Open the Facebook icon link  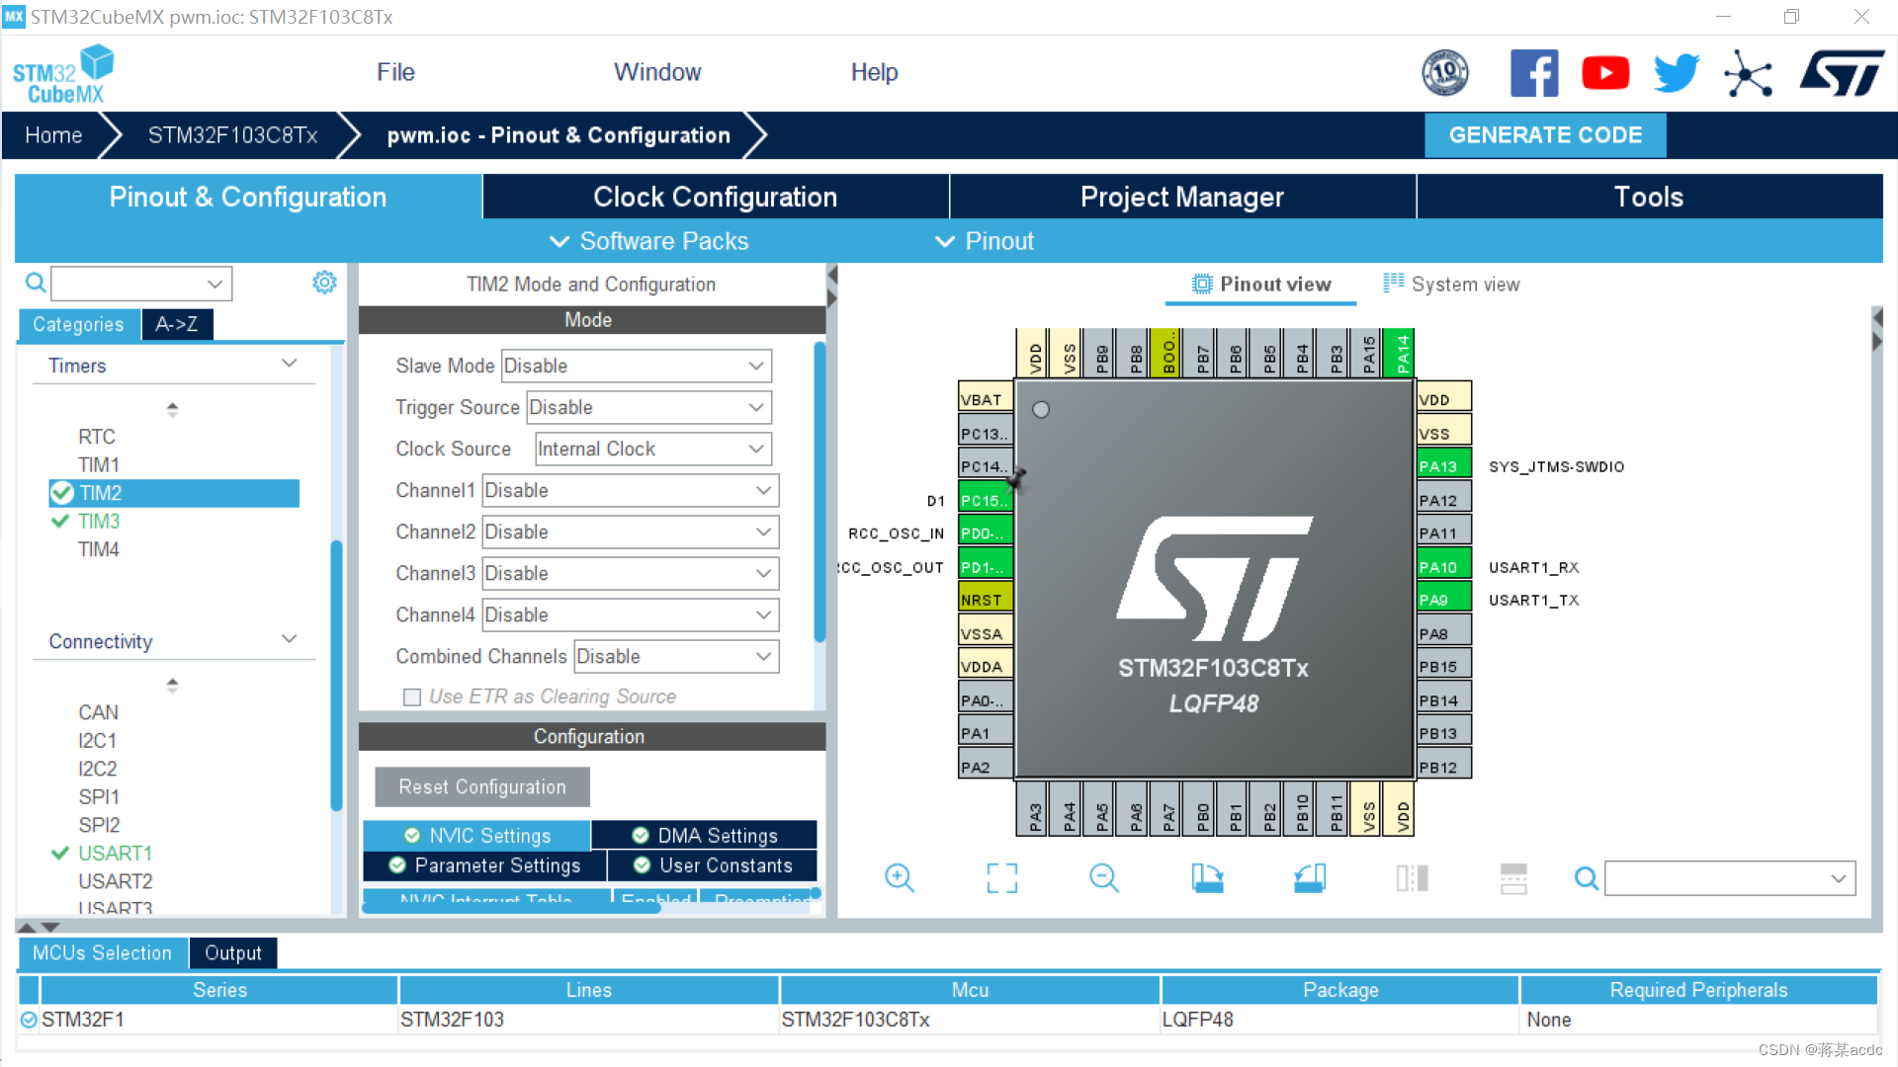click(x=1533, y=73)
